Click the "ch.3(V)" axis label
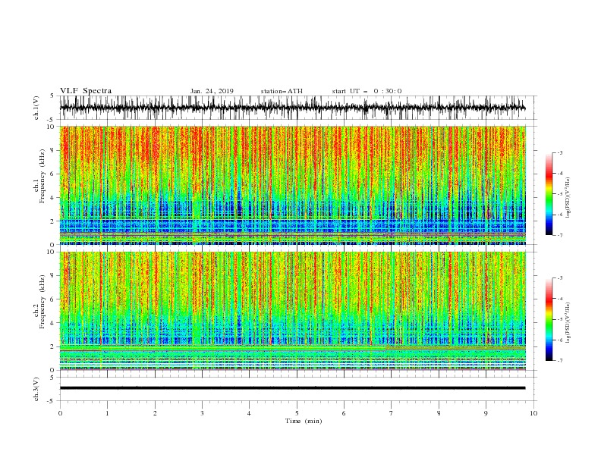This screenshot has height=464, width=601. [36, 389]
